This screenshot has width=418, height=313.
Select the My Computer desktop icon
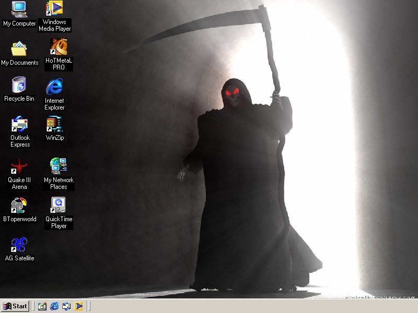tap(19, 9)
